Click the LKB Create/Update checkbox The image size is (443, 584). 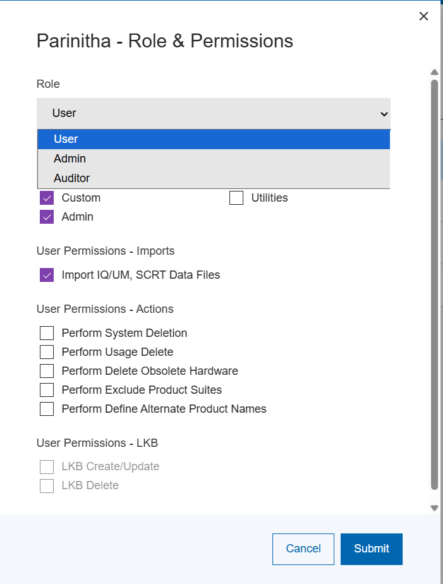47,467
